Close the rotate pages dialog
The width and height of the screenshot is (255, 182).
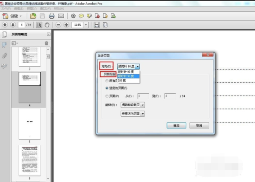coord(208,55)
